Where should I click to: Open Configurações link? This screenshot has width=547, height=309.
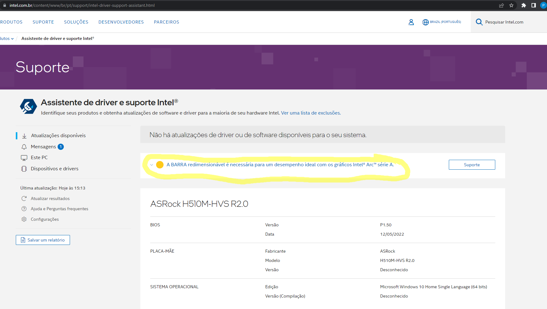click(x=45, y=219)
